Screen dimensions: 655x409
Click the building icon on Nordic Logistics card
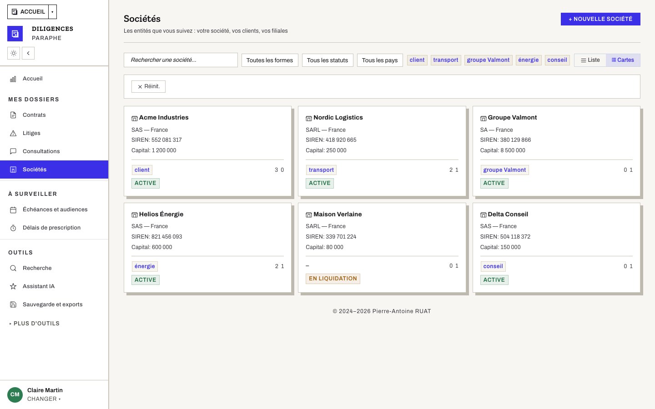click(x=309, y=118)
